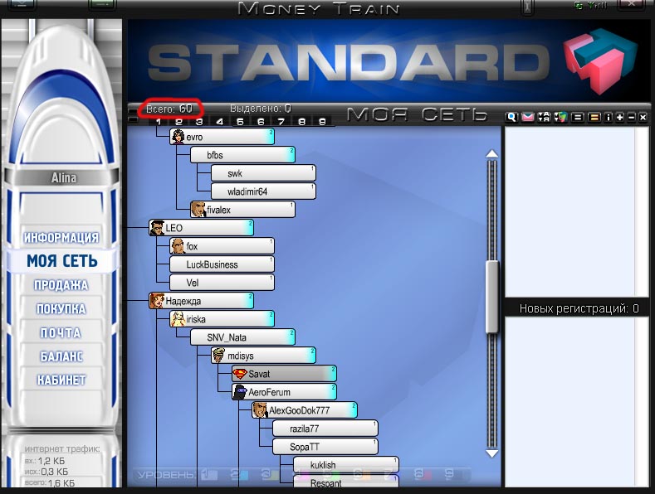655x494 pixels.
Task: Click the plus icon in network toolbar
Action: coord(619,118)
